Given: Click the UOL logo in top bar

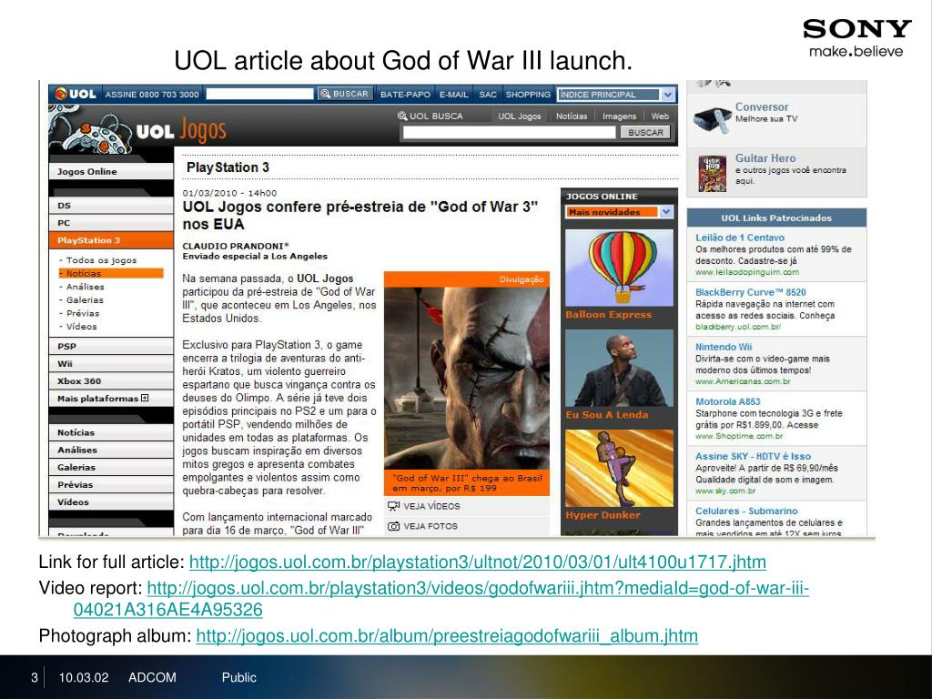Looking at the screenshot, I should (75, 94).
